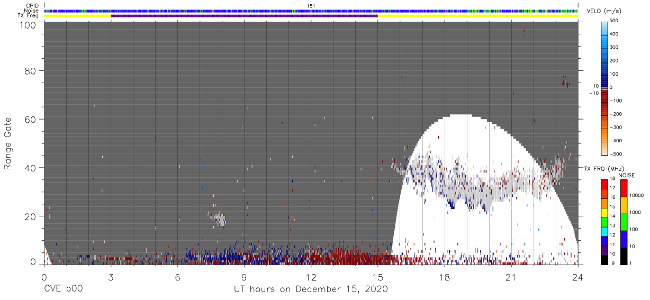The image size is (650, 300).
Task: Click the small echo cluster near hour 8, gate 20
Action: [x=218, y=219]
